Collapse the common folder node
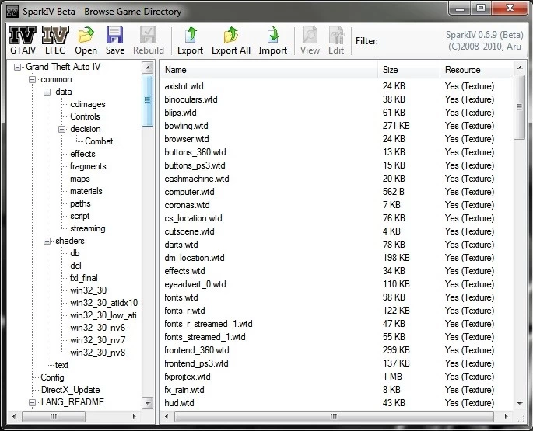The image size is (533, 431). click(x=33, y=80)
